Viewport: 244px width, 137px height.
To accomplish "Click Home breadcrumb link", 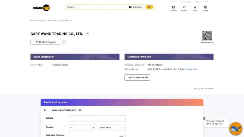I will [x=33, y=20].
